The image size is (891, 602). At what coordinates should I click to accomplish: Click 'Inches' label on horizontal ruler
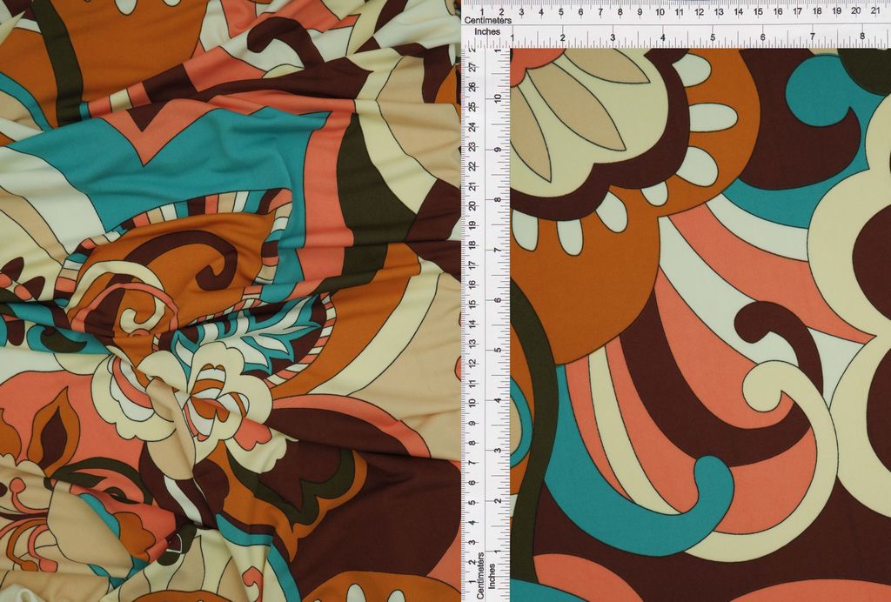click(487, 32)
